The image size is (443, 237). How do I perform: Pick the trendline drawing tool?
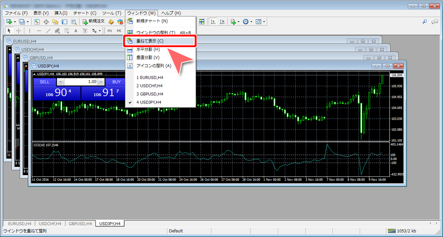[49, 30]
